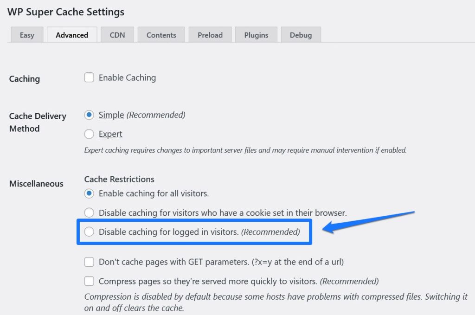This screenshot has height=315, width=475.
Task: Switch to the Plugins tab
Action: click(256, 35)
